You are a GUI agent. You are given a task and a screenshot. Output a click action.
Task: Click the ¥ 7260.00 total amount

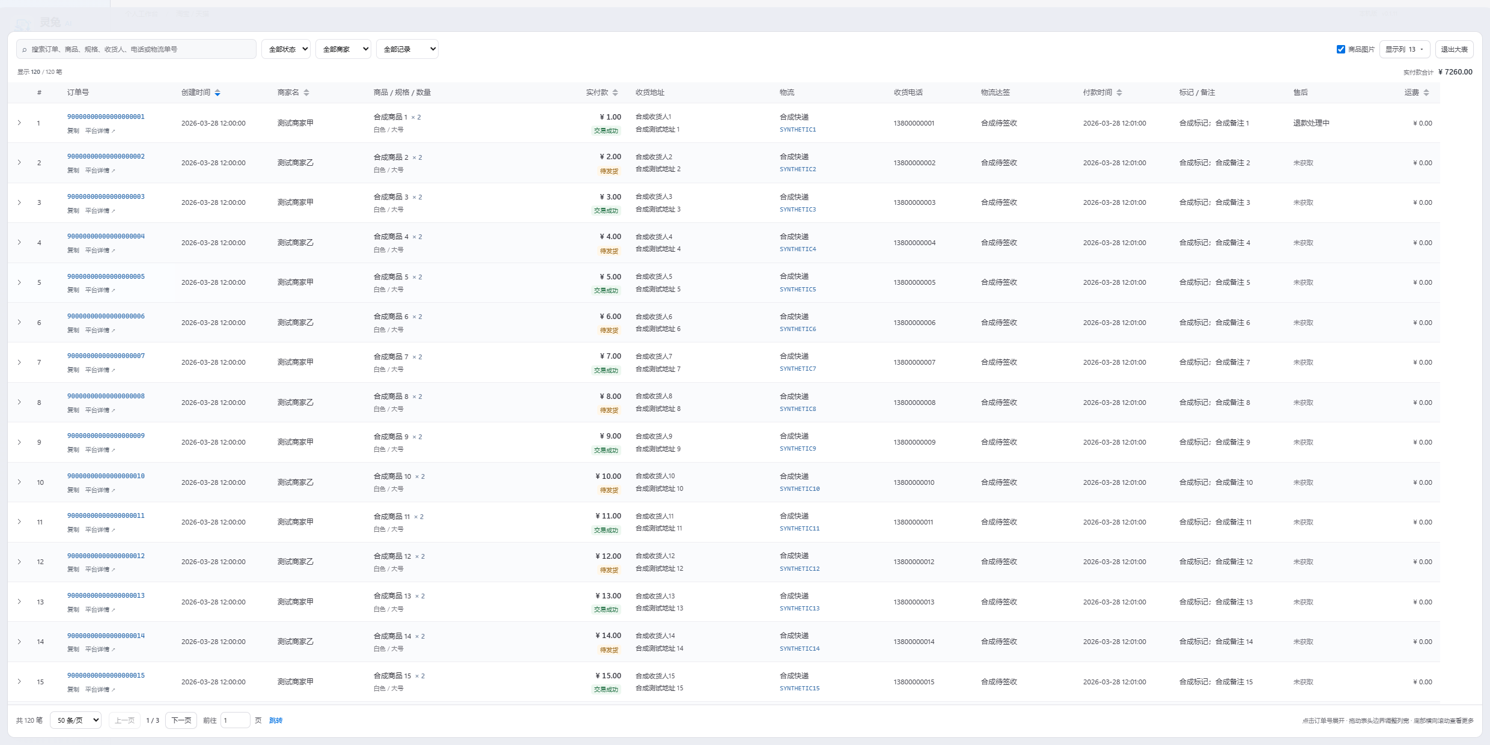1455,72
